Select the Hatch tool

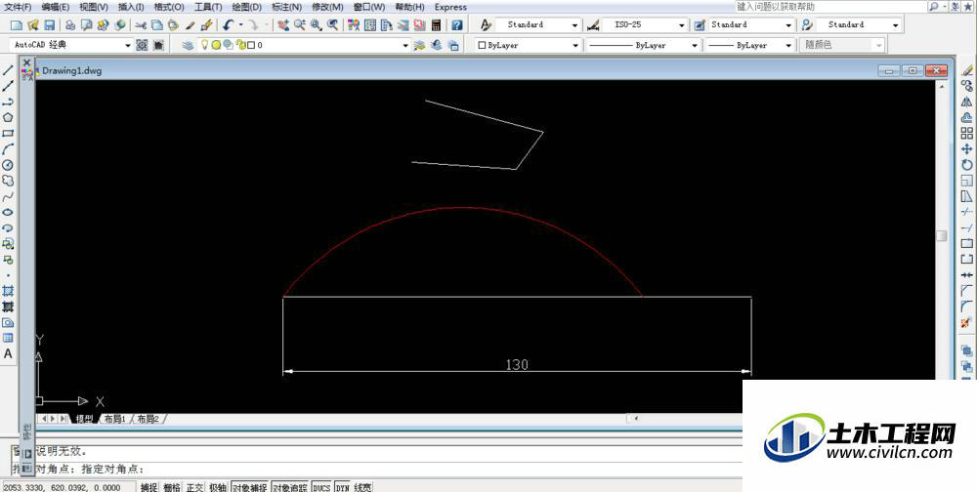(x=8, y=291)
